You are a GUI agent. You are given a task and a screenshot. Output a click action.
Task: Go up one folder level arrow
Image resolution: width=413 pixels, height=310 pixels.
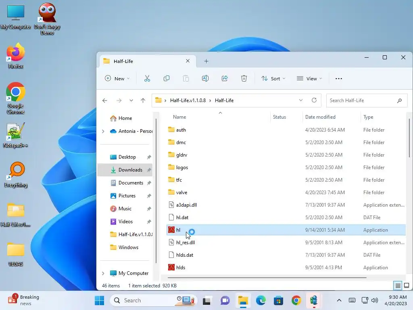pos(143,101)
